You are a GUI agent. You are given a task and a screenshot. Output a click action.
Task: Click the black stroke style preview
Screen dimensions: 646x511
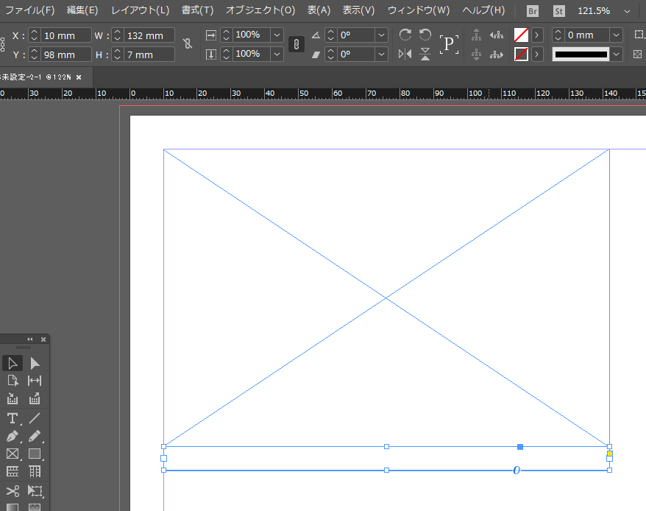coord(581,54)
